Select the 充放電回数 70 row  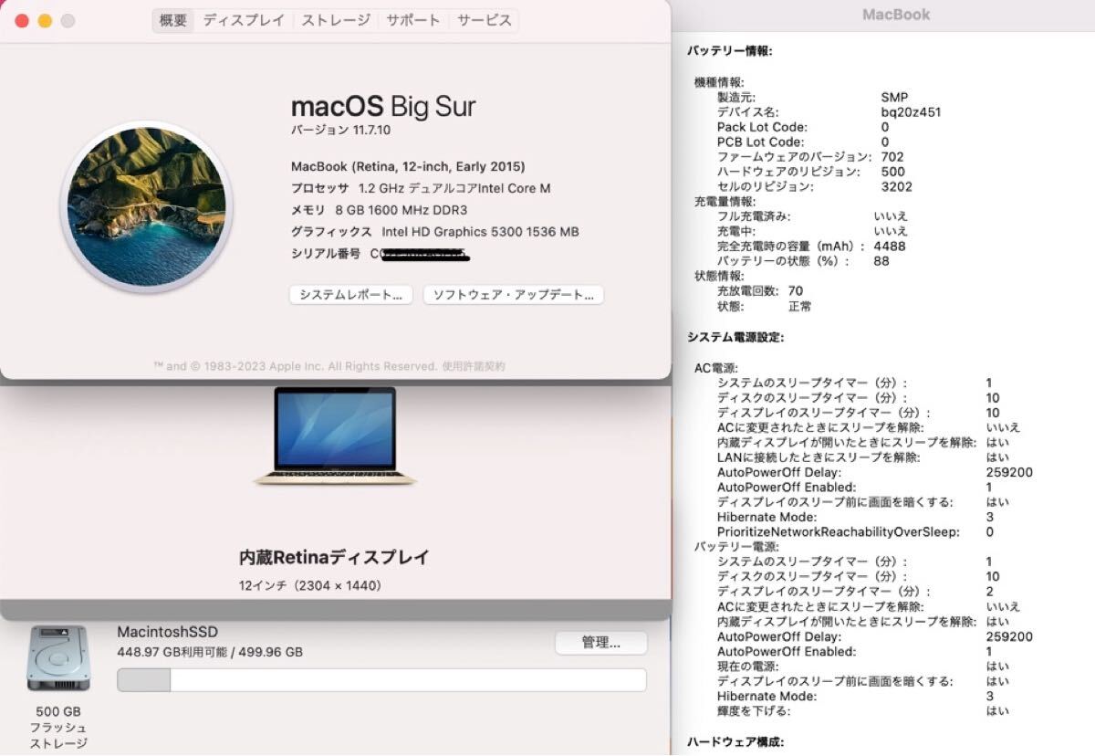point(760,291)
